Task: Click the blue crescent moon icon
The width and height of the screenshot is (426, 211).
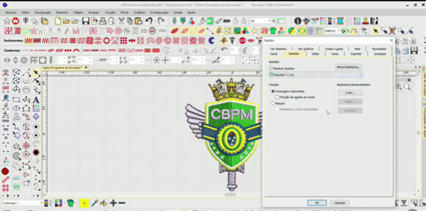Action: point(211,40)
